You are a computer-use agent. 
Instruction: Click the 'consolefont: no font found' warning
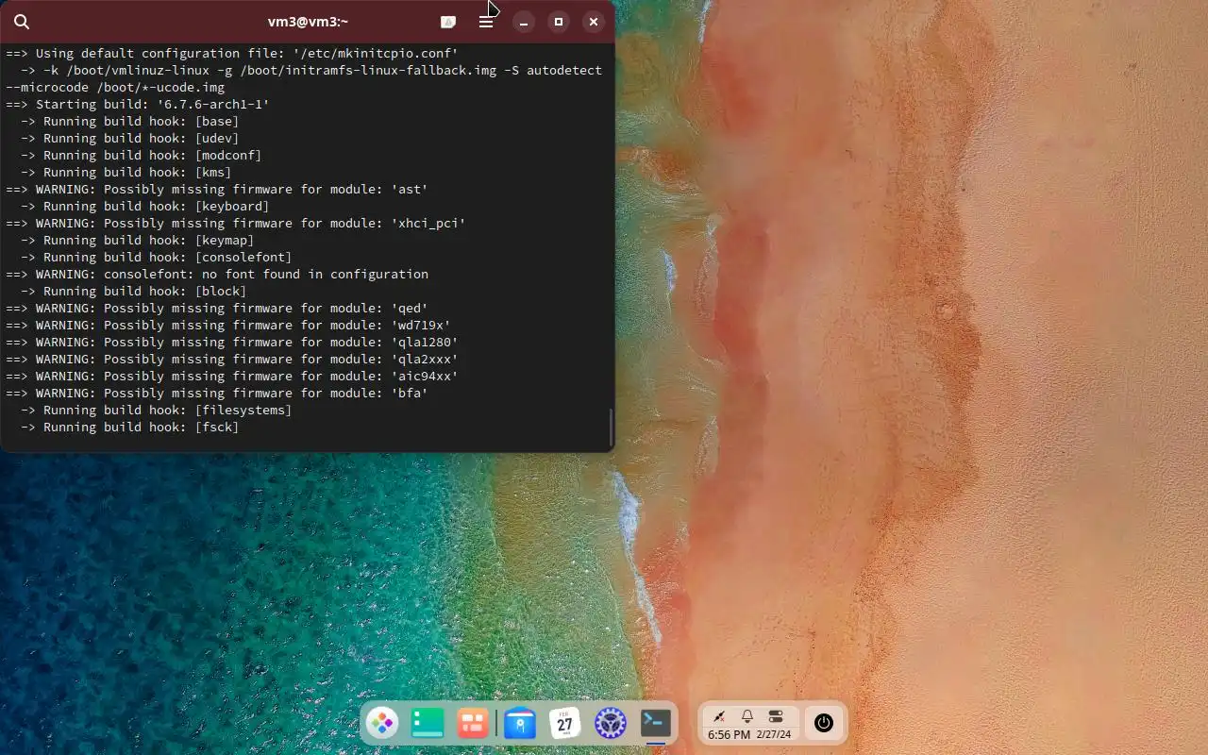(217, 275)
